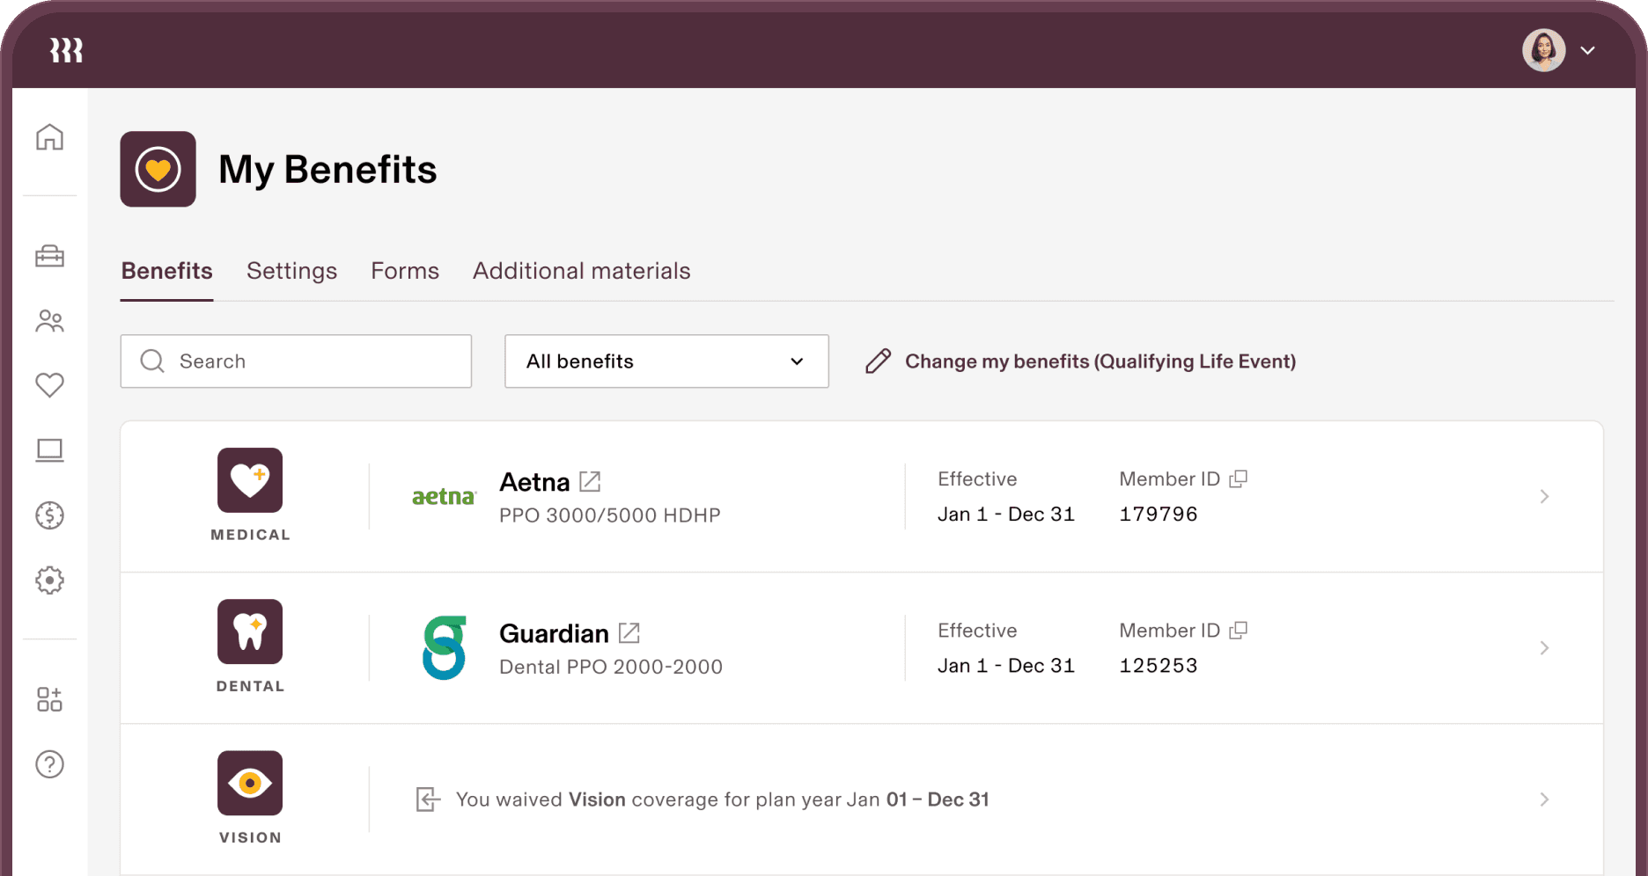Click the add apps grid icon

49,699
